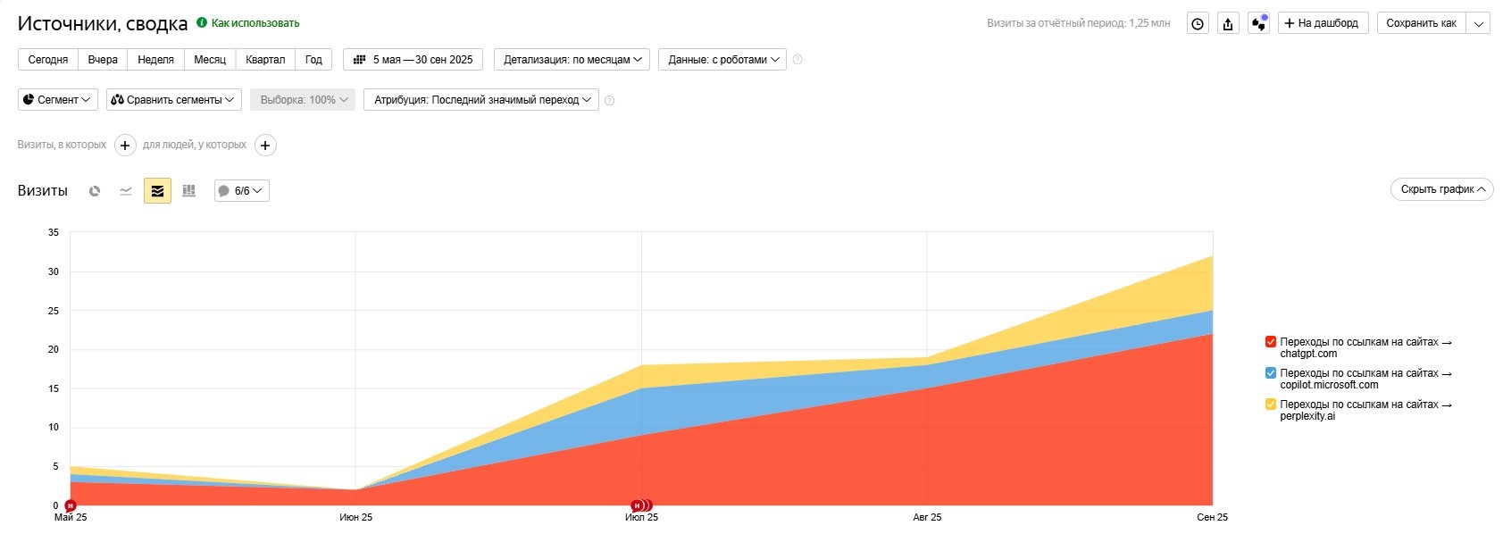Add a people condition with plus button
This screenshot has height=559, width=1503.
click(265, 146)
